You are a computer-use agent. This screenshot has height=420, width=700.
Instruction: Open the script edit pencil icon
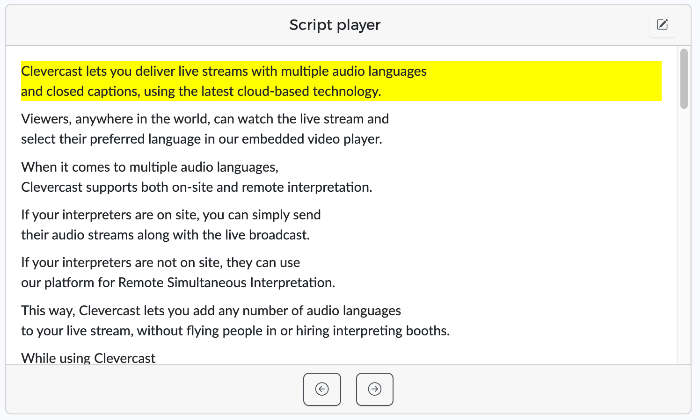tap(662, 25)
